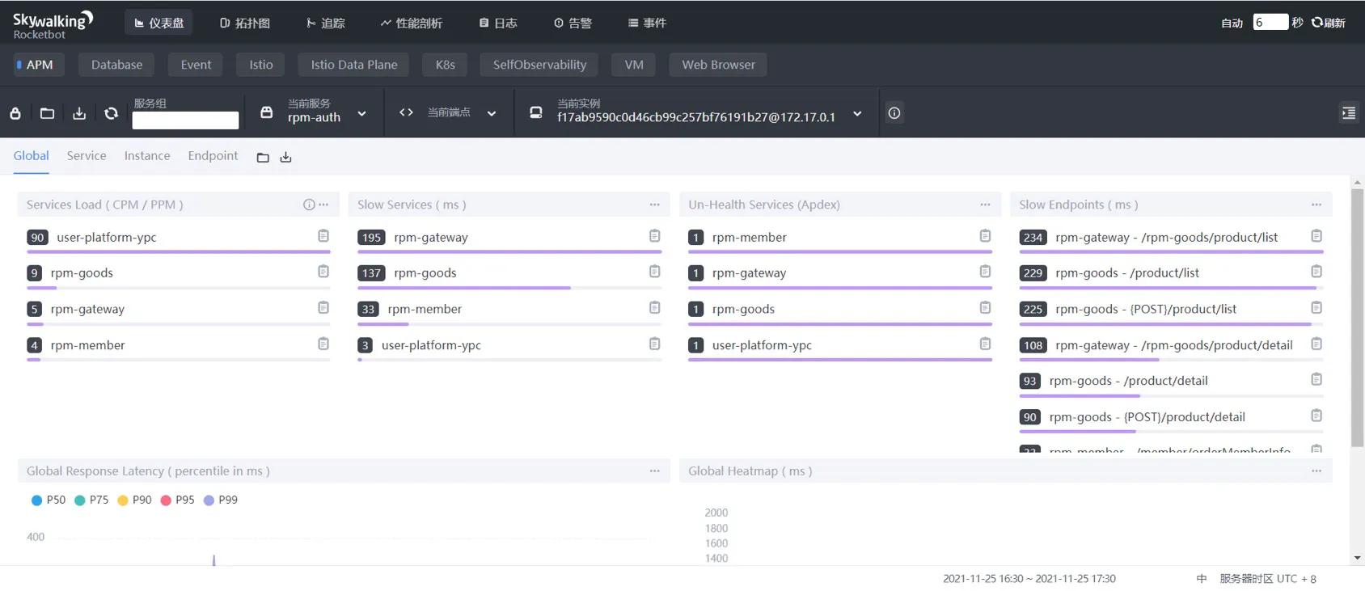Toggle the P50 legend series
Viewport: 1365px width, 591px height.
[48, 500]
